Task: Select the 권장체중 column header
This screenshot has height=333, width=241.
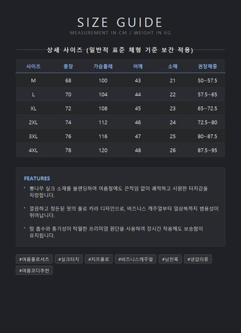Action: 208,66
